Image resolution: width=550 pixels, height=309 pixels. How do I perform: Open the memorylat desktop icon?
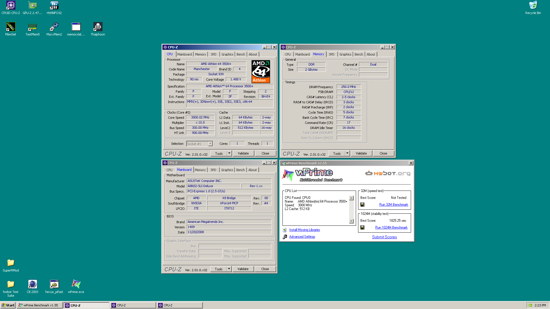76,29
